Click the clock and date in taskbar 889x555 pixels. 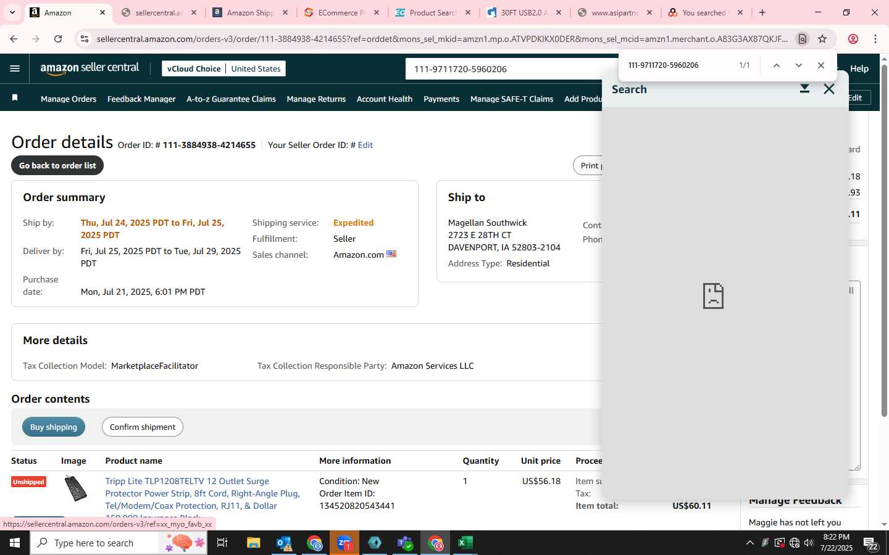pyautogui.click(x=837, y=543)
